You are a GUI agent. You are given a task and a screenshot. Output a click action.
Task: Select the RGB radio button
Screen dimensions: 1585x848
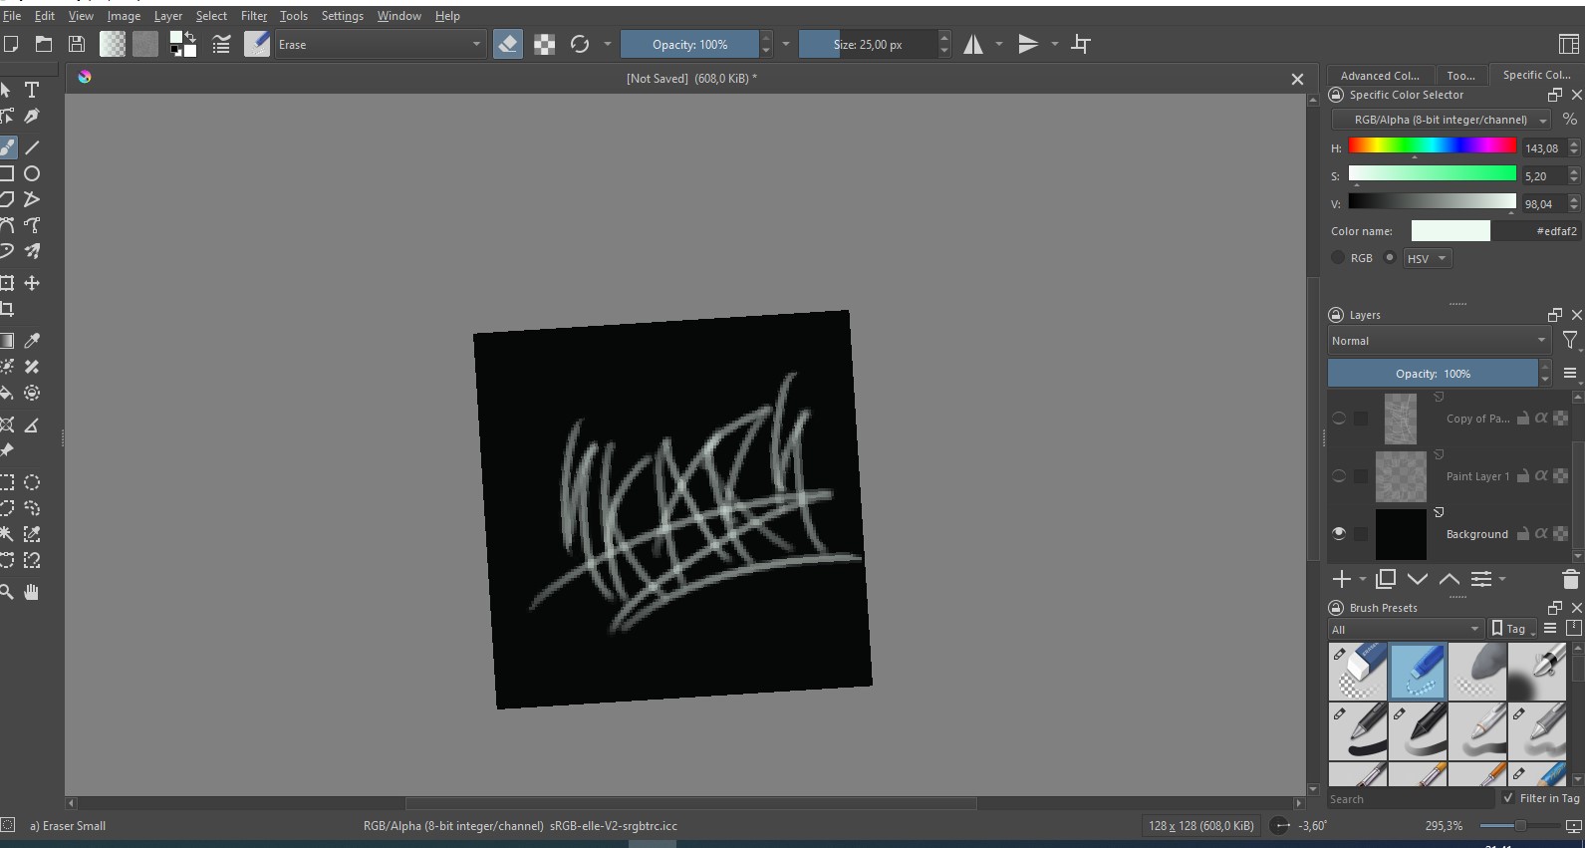coord(1339,258)
